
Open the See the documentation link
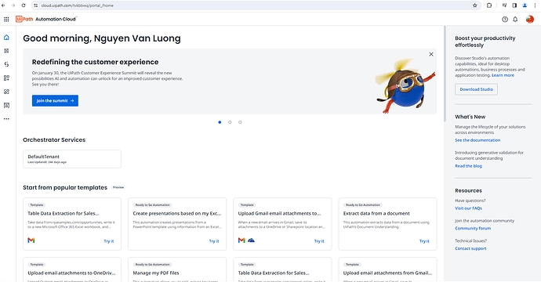click(477, 140)
